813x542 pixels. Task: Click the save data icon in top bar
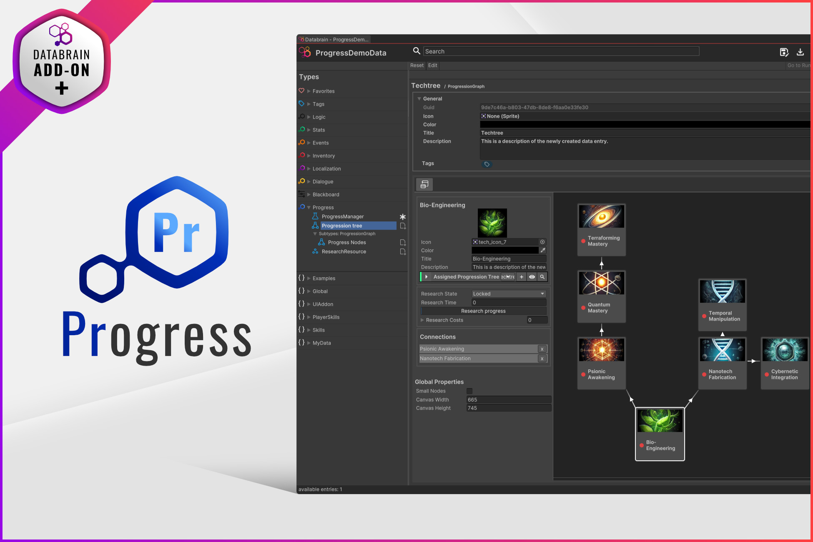784,52
